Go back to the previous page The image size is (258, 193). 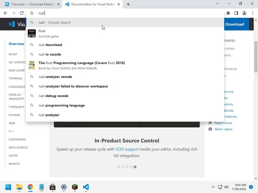(6, 13)
